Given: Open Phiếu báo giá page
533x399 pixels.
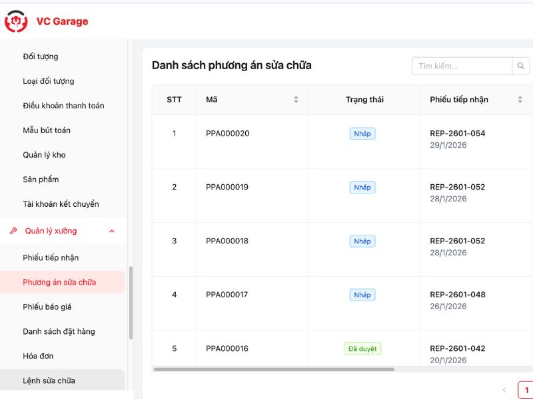Looking at the screenshot, I should click(x=47, y=307).
